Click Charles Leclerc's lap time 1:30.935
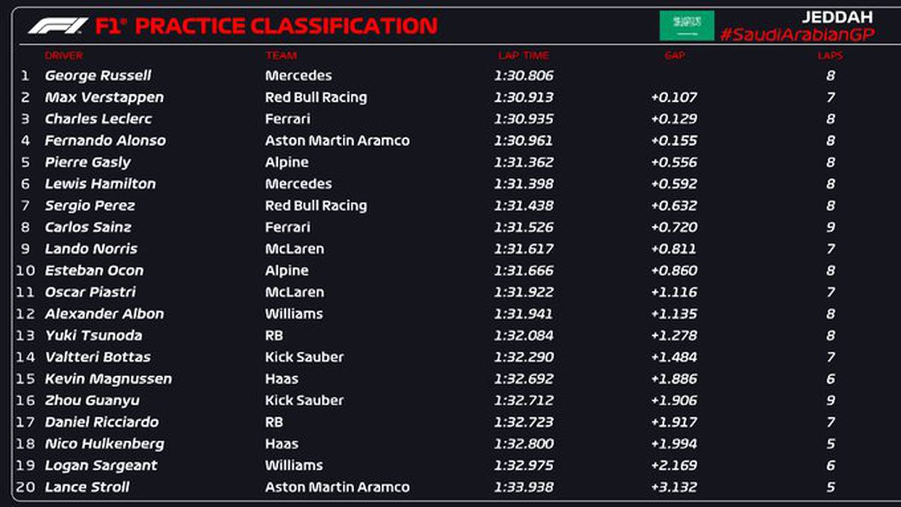 click(x=524, y=119)
